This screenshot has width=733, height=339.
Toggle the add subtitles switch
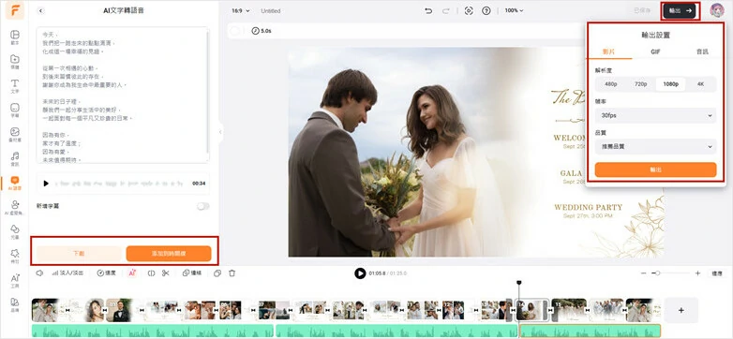click(202, 206)
